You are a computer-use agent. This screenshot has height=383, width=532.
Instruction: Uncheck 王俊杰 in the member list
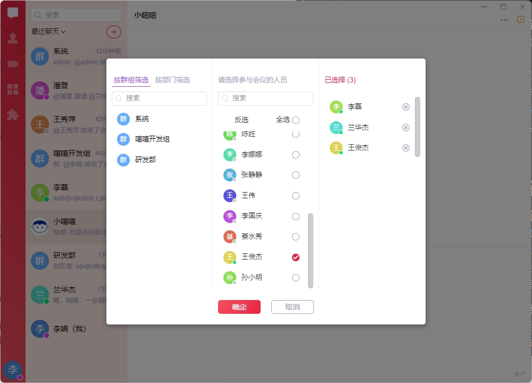click(296, 257)
